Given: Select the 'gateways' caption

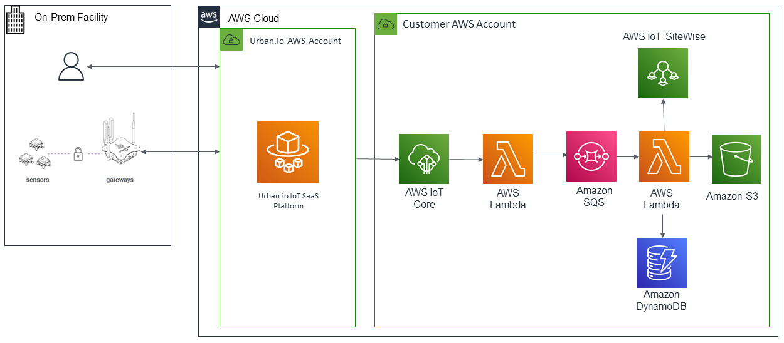Looking at the screenshot, I should pyautogui.click(x=120, y=180).
